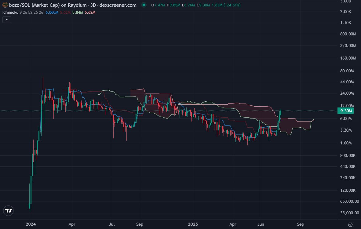Click the 1.10B price axis label
Viewport: 361px width, 229px height.
pos(345,23)
